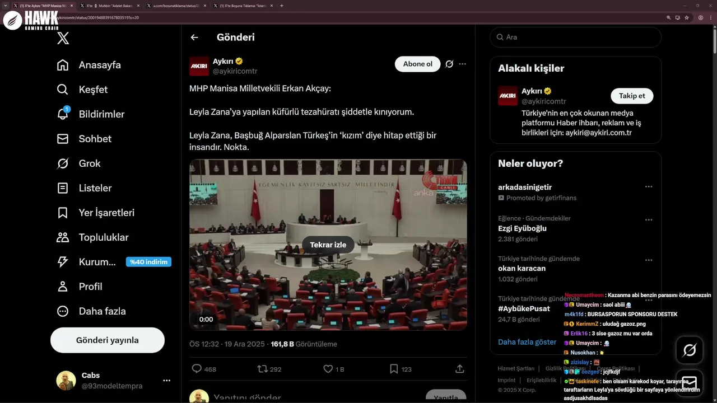
Task: Replay the video with Tekrar izle
Action: 328,245
